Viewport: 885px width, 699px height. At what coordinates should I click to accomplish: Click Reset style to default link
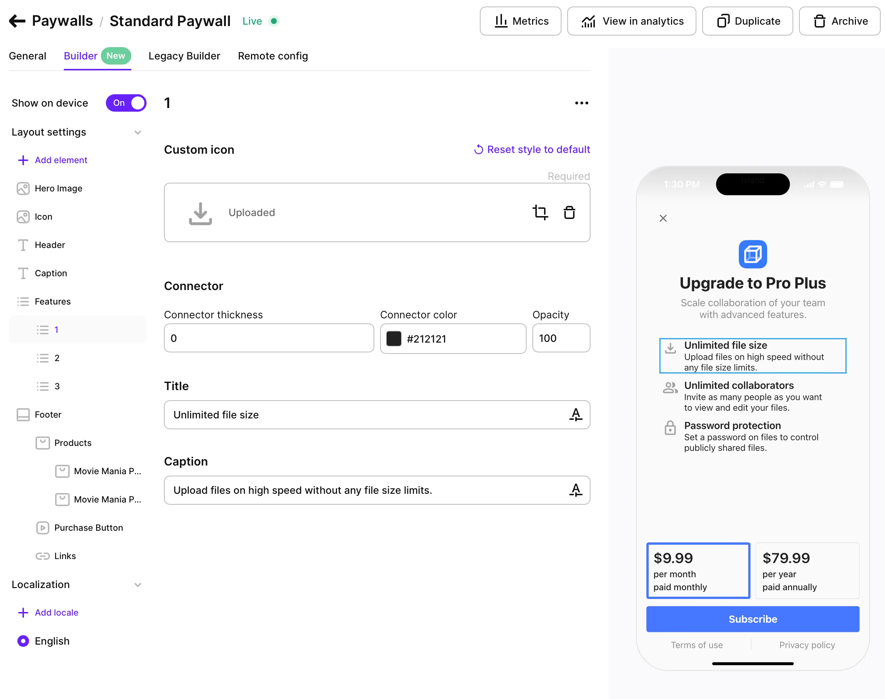pyautogui.click(x=532, y=149)
